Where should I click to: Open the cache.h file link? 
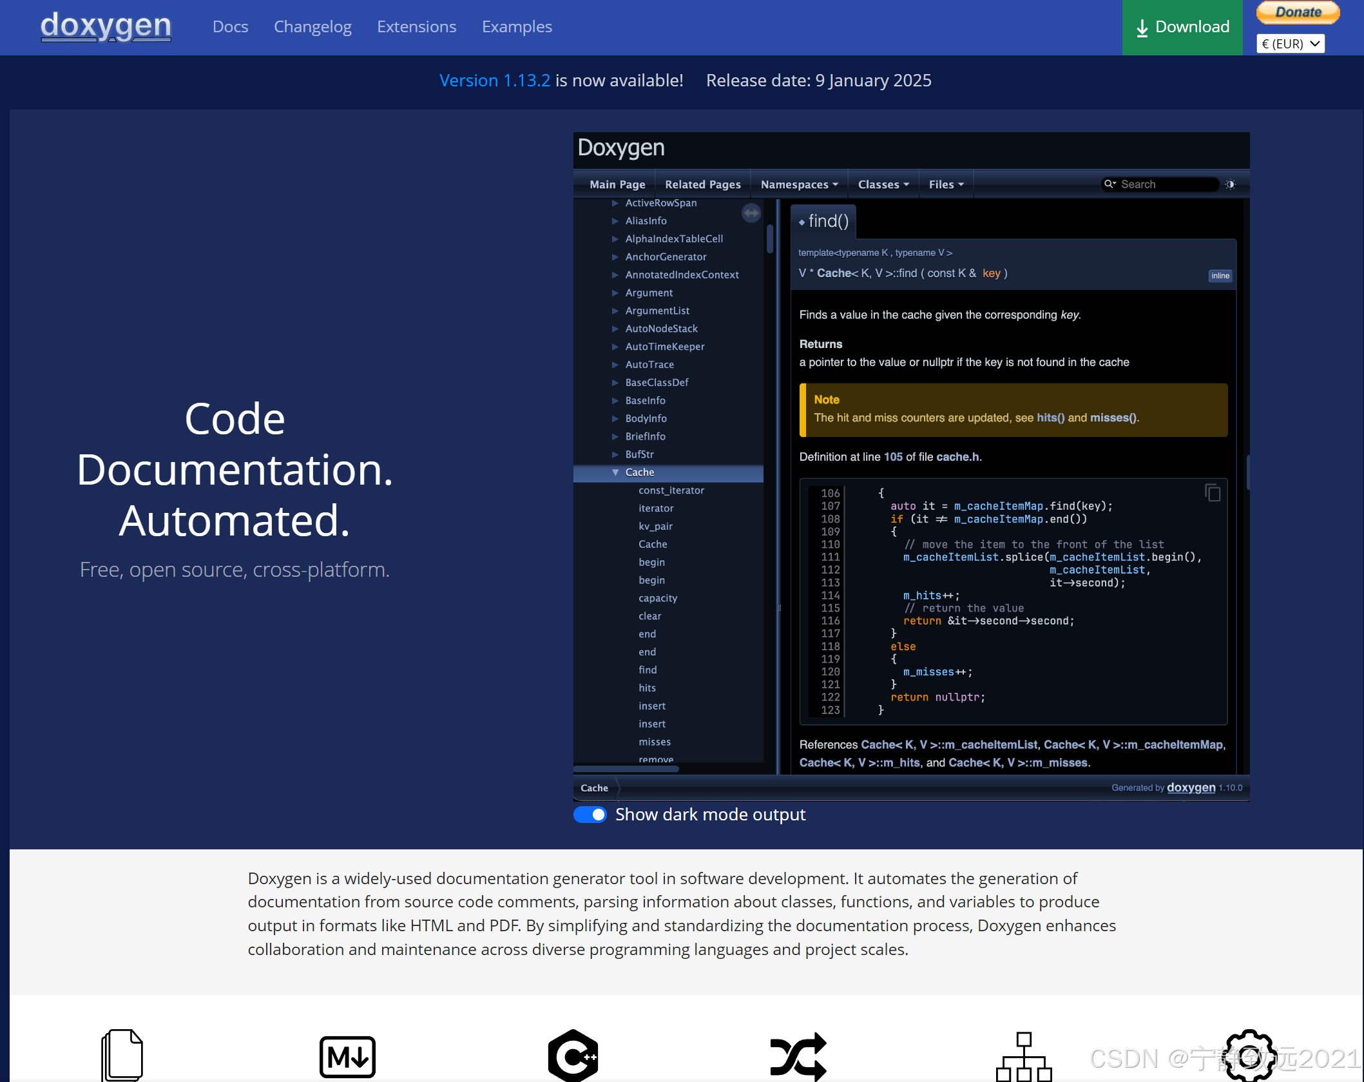pos(957,457)
